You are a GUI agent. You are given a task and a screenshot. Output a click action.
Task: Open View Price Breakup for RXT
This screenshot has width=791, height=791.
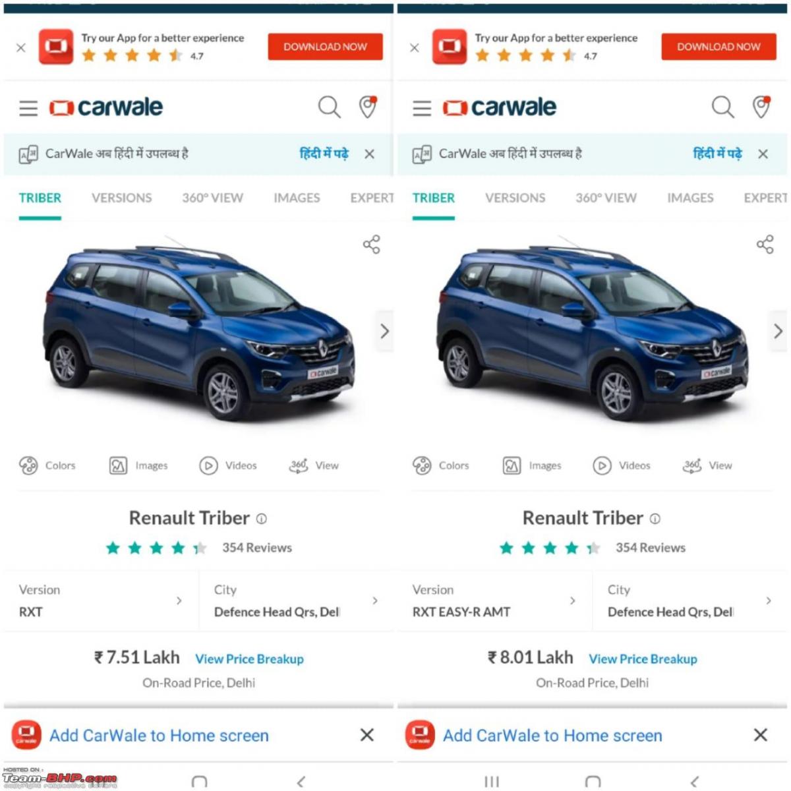tap(249, 659)
